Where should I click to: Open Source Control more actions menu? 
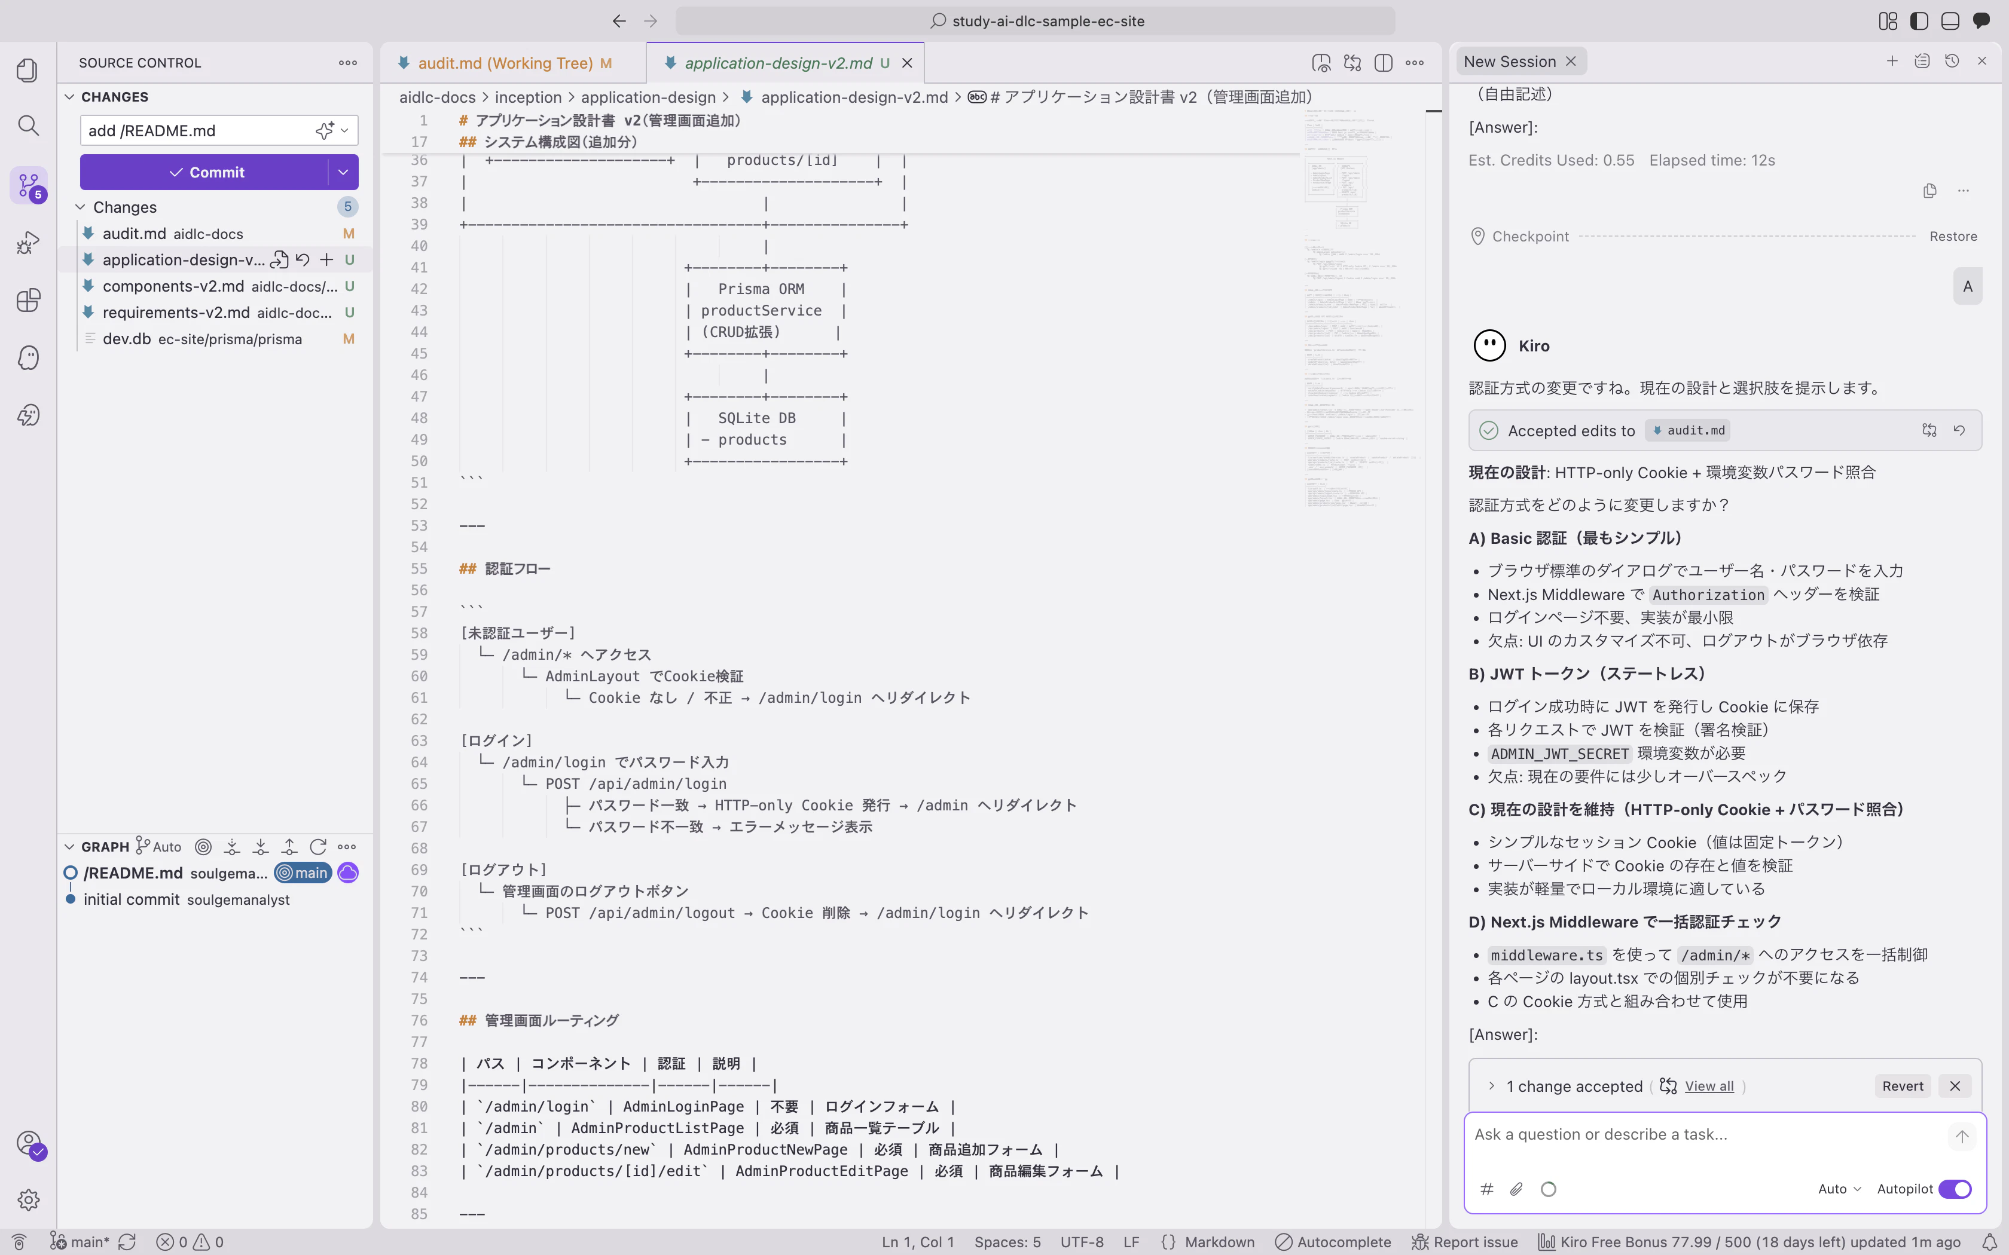coord(348,63)
